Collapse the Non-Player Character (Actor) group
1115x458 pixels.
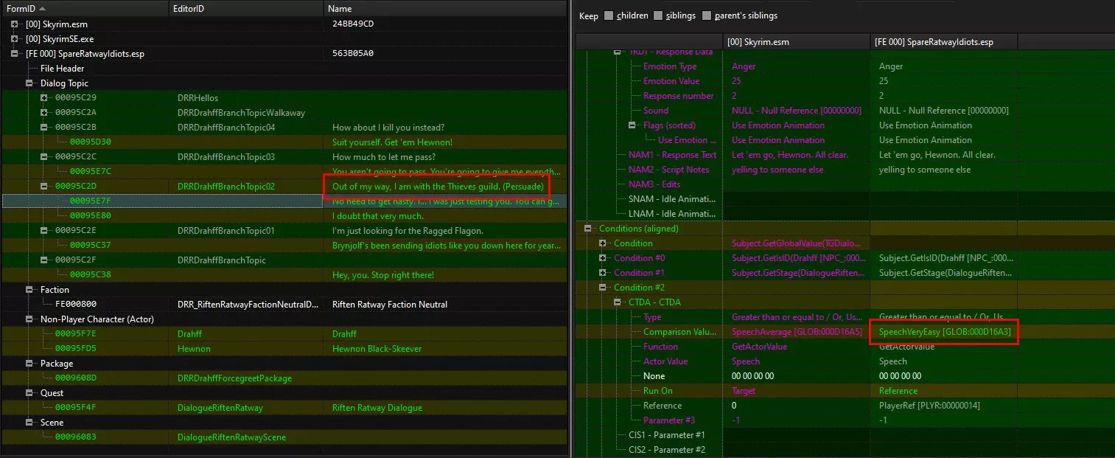tap(29, 319)
